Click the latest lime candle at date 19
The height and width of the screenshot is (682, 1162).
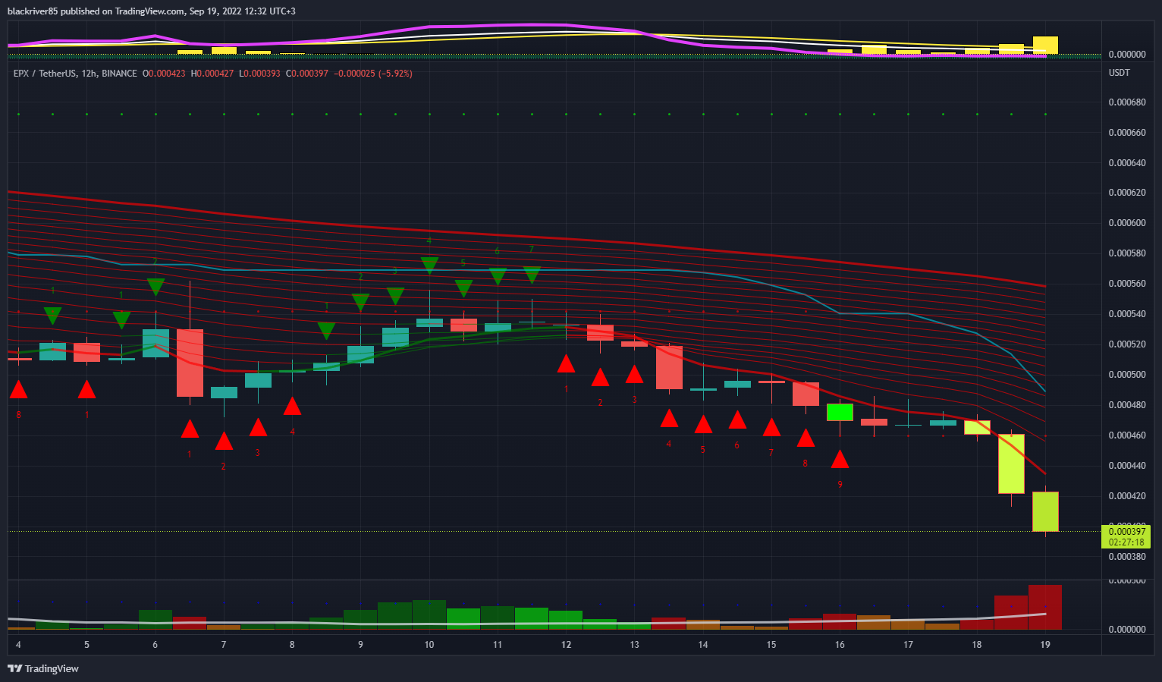(1045, 511)
